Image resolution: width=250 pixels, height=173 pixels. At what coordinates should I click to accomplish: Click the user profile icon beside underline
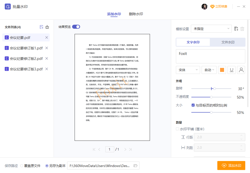[241, 70]
